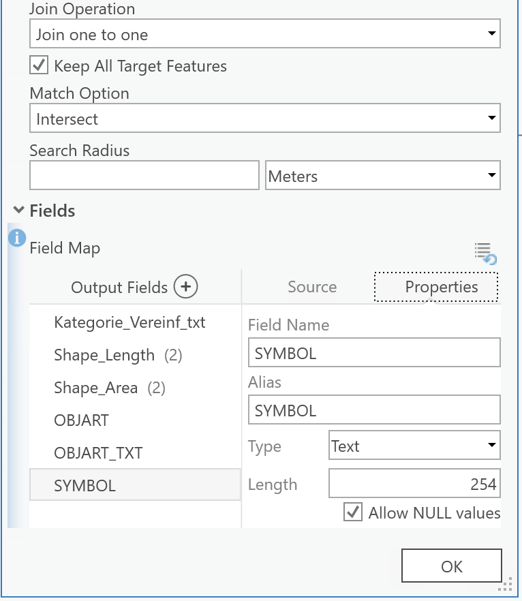Open the Match Option Intersect dropdown
Screen dimensions: 522x601
(265, 119)
